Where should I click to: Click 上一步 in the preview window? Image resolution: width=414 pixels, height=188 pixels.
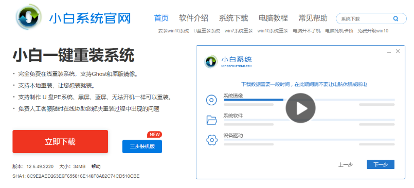(x=346, y=164)
